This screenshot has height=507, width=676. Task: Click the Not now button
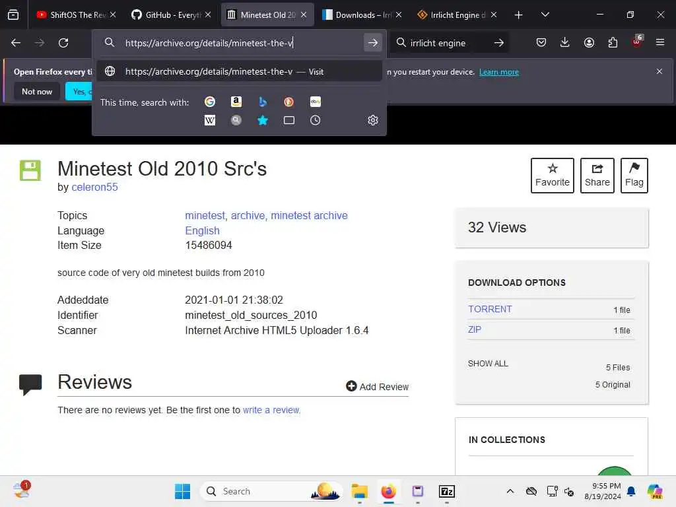pos(37,91)
